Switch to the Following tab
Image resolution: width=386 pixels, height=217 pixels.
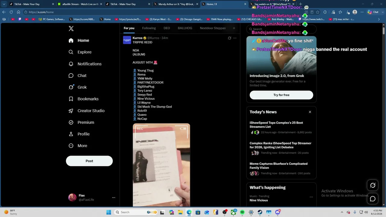pyautogui.click(x=149, y=28)
